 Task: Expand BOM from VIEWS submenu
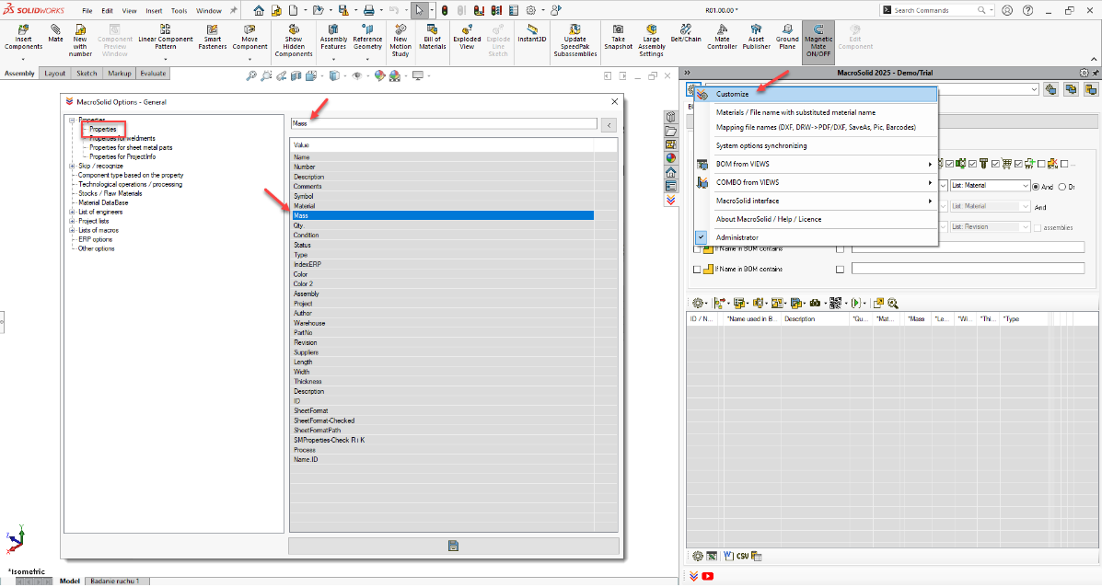click(x=816, y=165)
